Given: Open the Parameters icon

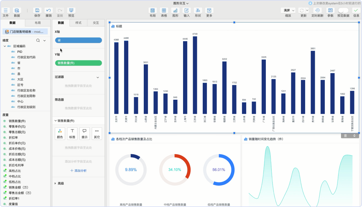Looking at the screenshot, I should coord(330,11).
